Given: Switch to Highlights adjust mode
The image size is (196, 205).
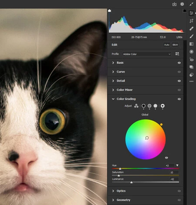Looking at the screenshot, I should tap(155, 106).
